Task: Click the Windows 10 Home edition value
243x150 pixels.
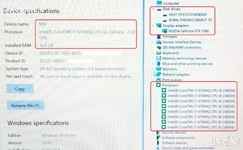Action: pos(59,135)
